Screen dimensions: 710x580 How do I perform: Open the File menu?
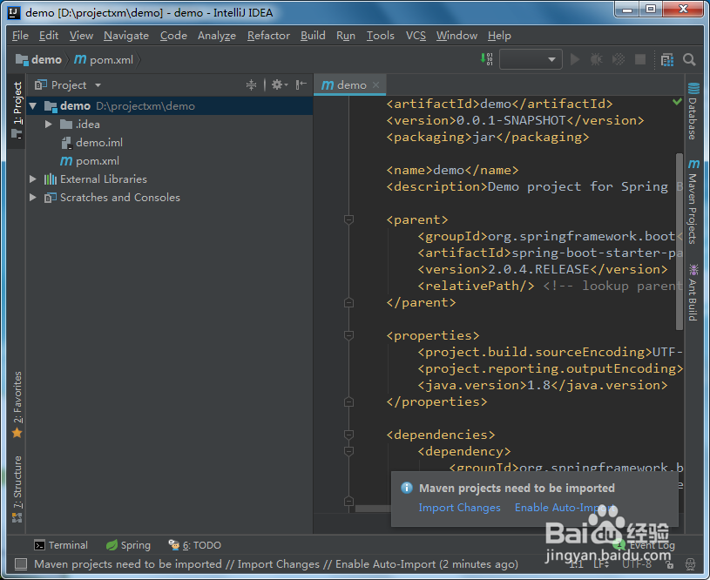(x=20, y=36)
